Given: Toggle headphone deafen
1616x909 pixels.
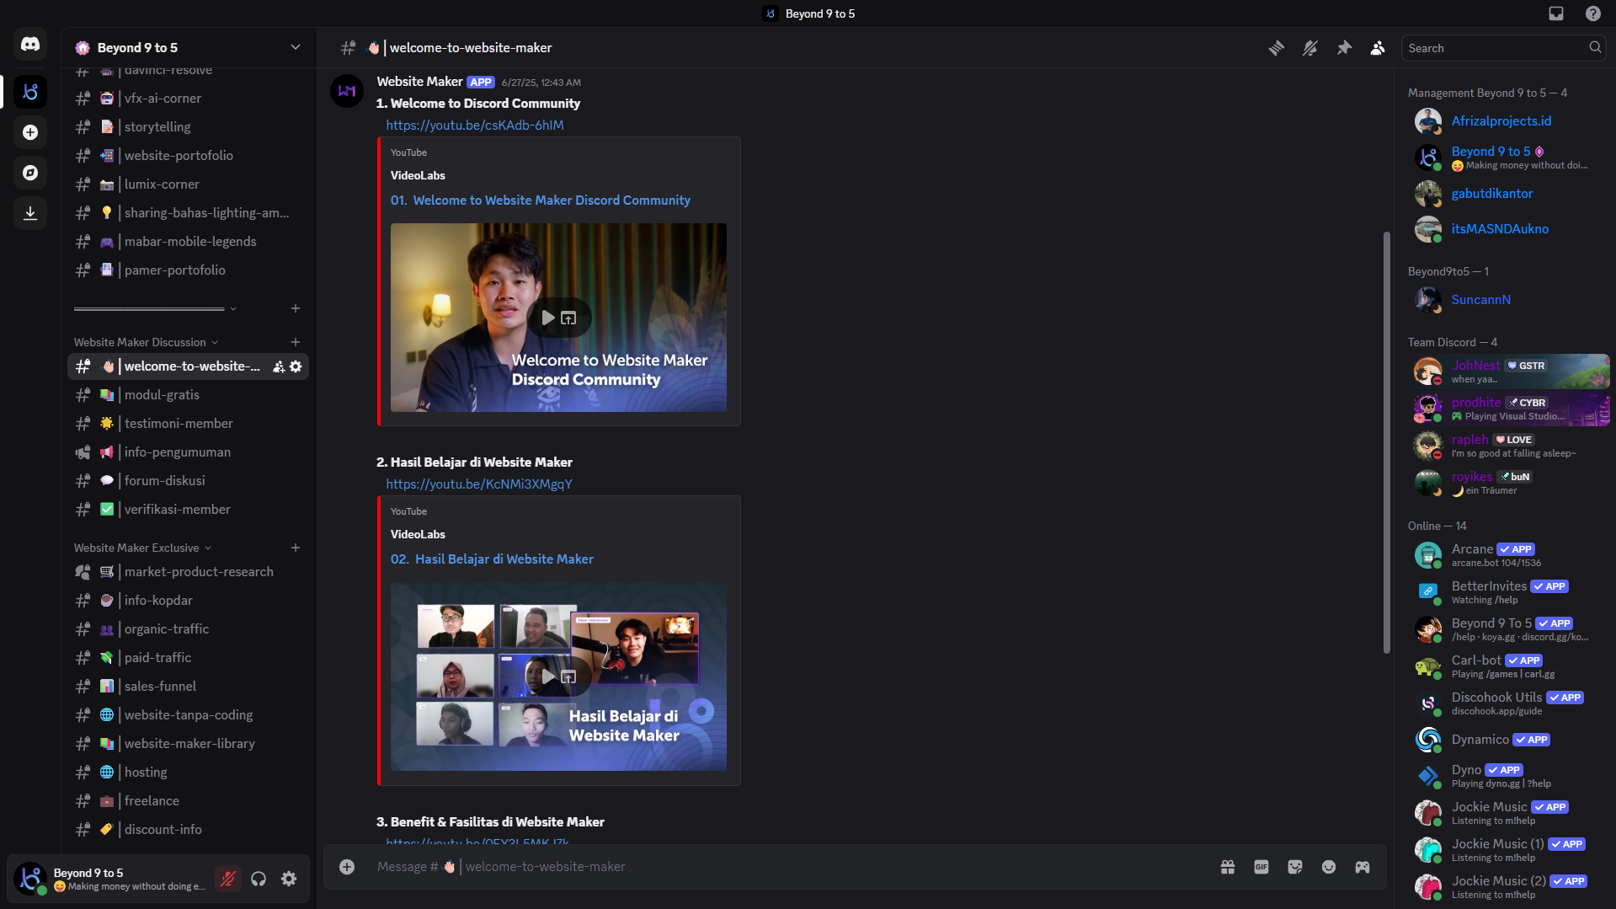Looking at the screenshot, I should [259, 879].
